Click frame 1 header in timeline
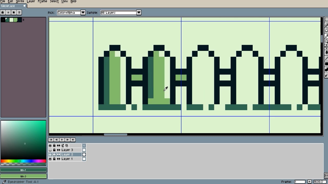328x184 pixels. tap(84, 145)
